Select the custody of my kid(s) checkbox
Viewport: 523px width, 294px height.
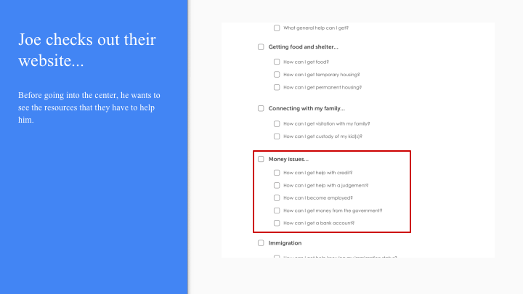pyautogui.click(x=277, y=136)
